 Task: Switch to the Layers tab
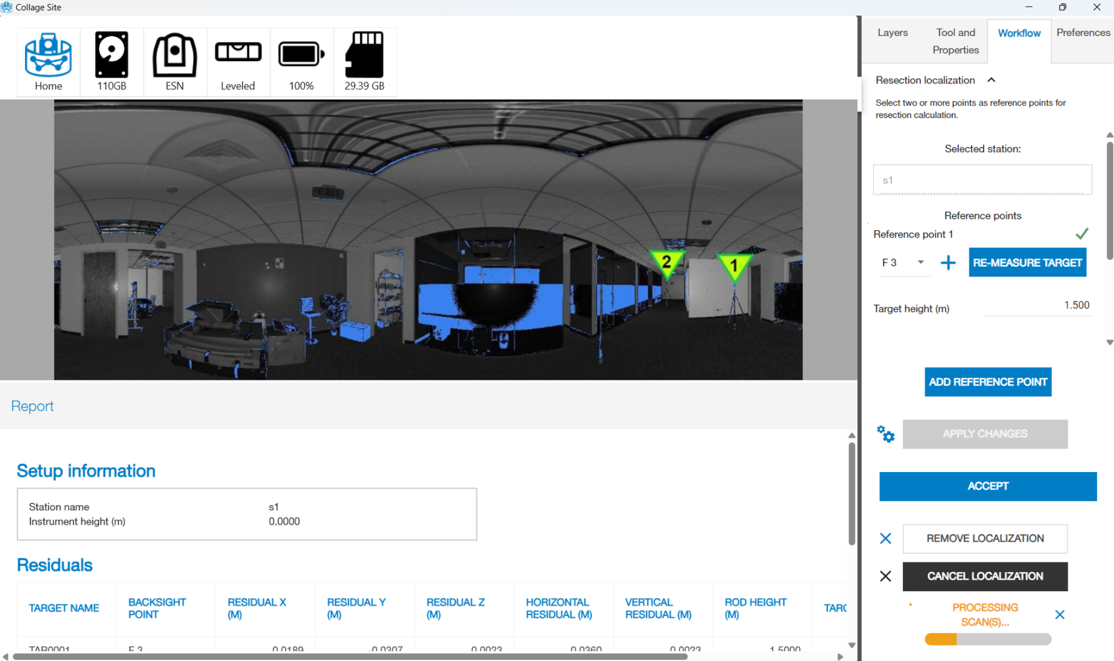click(x=892, y=33)
